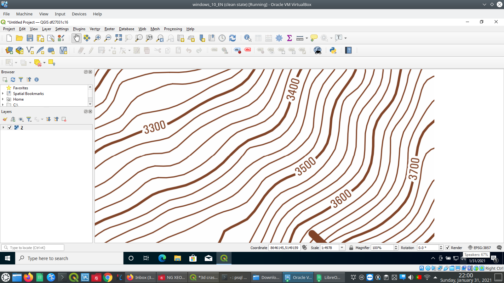
Task: Open the Raster menu
Action: click(x=109, y=29)
